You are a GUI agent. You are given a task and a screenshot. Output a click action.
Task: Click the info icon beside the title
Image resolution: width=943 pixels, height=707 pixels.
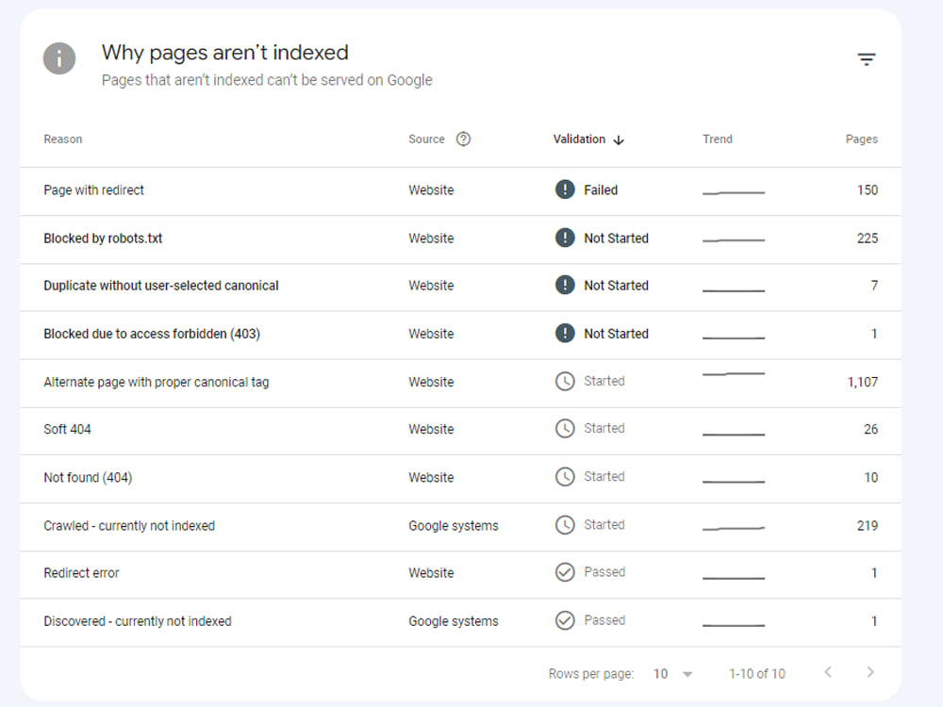point(59,58)
